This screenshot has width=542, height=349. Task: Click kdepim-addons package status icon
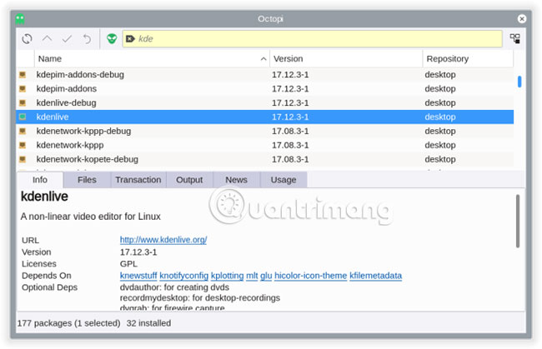23,89
